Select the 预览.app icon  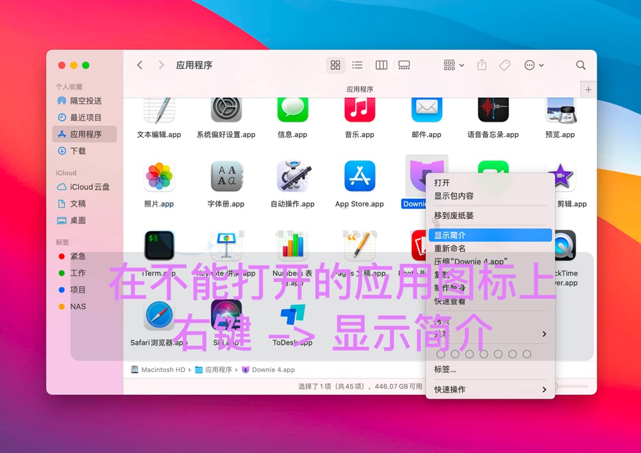[560, 110]
